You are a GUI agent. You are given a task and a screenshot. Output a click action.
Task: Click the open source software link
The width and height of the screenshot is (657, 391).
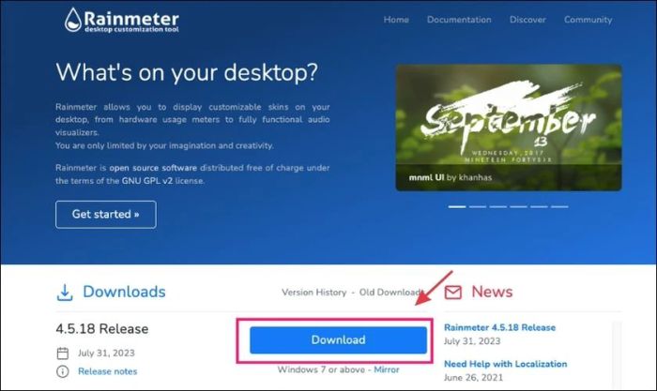point(153,168)
